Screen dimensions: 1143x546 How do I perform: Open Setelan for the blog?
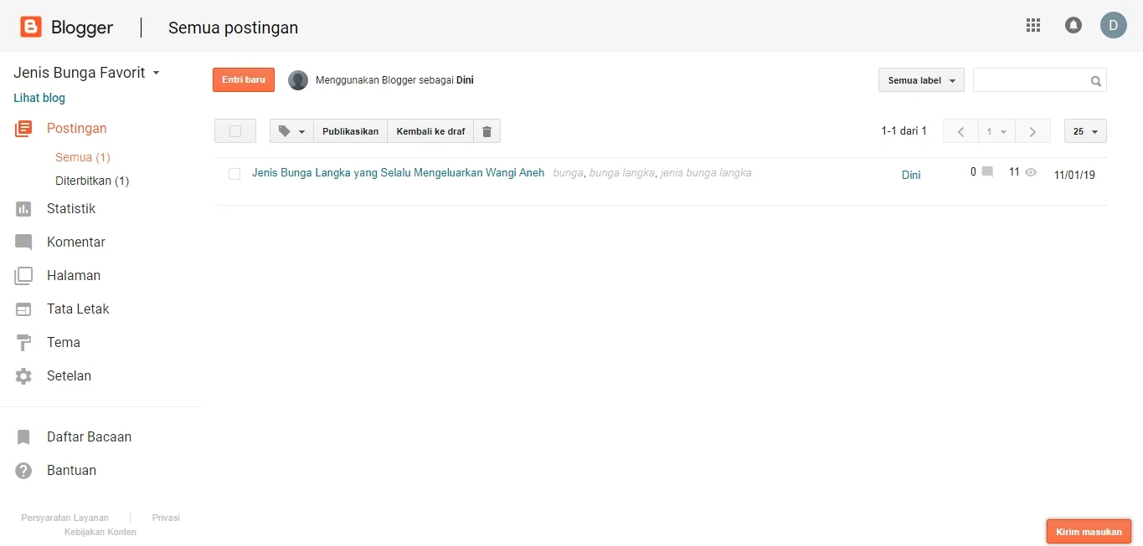coord(68,375)
